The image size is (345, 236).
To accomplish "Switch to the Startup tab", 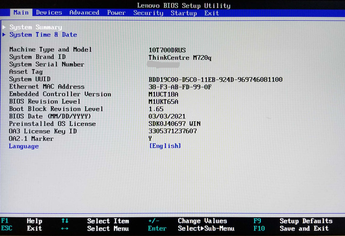I will [184, 13].
